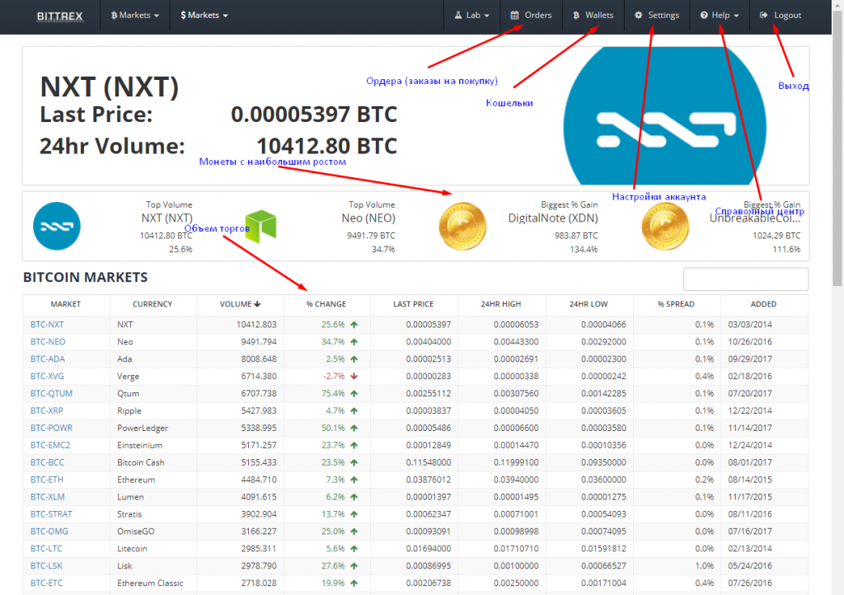Open the BTC-ETH market link
Viewport: 844px width, 595px height.
(46, 480)
